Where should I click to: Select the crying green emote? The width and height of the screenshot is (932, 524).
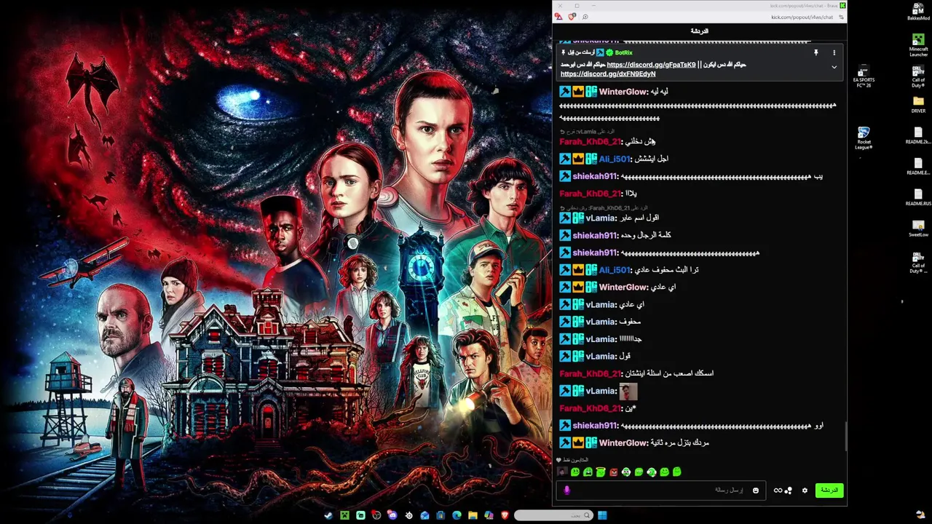[x=588, y=472]
